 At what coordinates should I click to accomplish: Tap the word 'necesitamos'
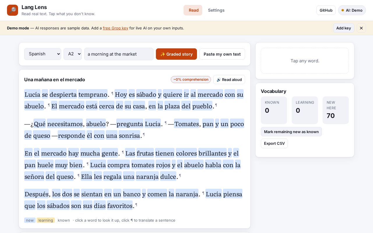coord(65,124)
